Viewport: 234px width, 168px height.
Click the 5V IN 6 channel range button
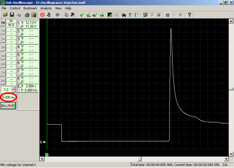11,23
